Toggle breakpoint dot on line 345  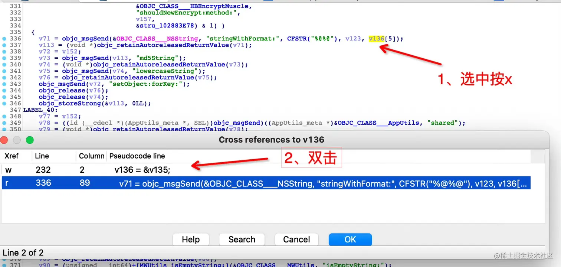[4, 97]
